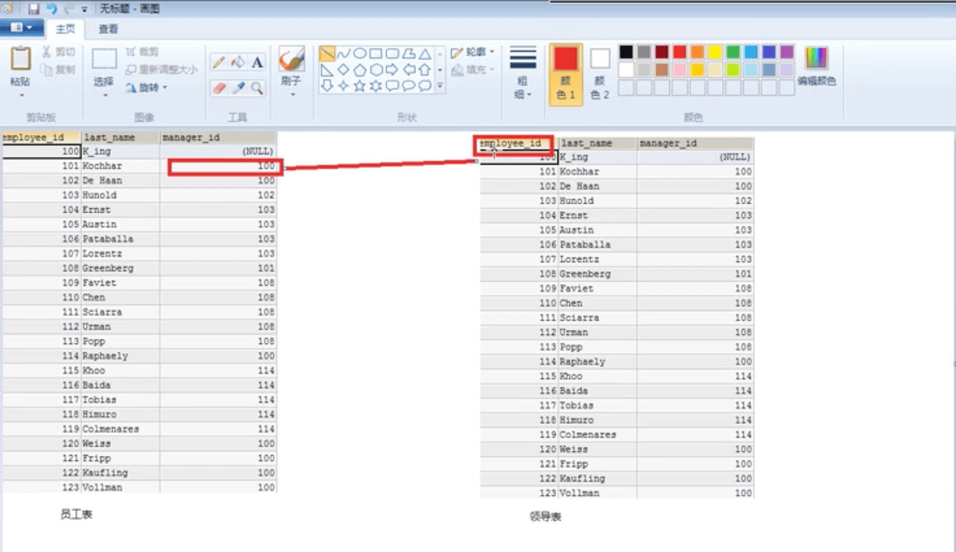Click Kochhar in the left table
Screen dimensions: 956x552
102,166
